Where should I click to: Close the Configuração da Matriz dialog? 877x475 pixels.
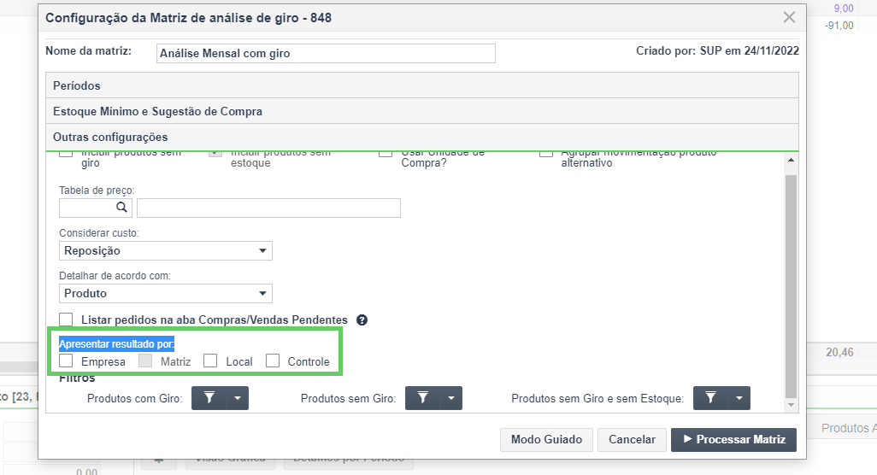tap(789, 17)
